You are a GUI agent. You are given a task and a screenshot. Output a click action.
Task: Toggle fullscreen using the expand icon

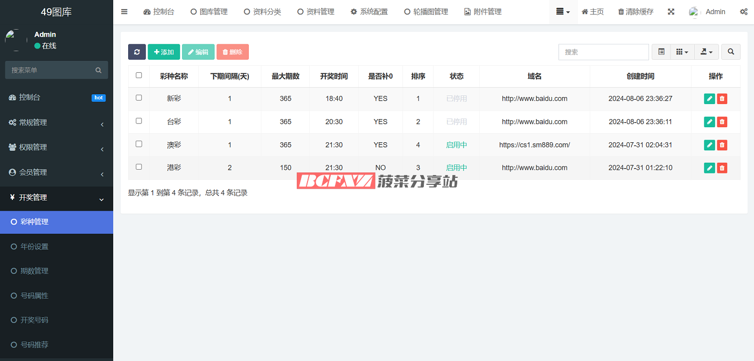click(x=671, y=12)
